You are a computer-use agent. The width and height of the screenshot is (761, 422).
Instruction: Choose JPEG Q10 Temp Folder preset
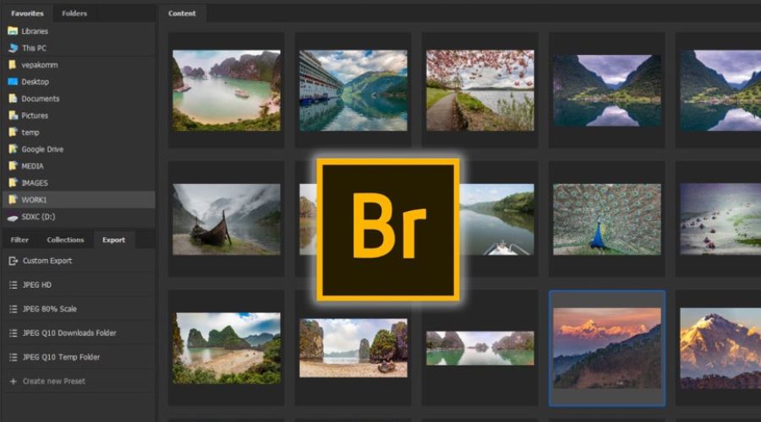coord(78,358)
